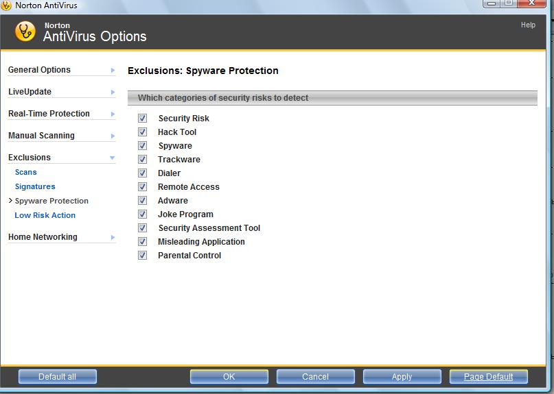Click the Apply button
This screenshot has width=554, height=394.
402,377
